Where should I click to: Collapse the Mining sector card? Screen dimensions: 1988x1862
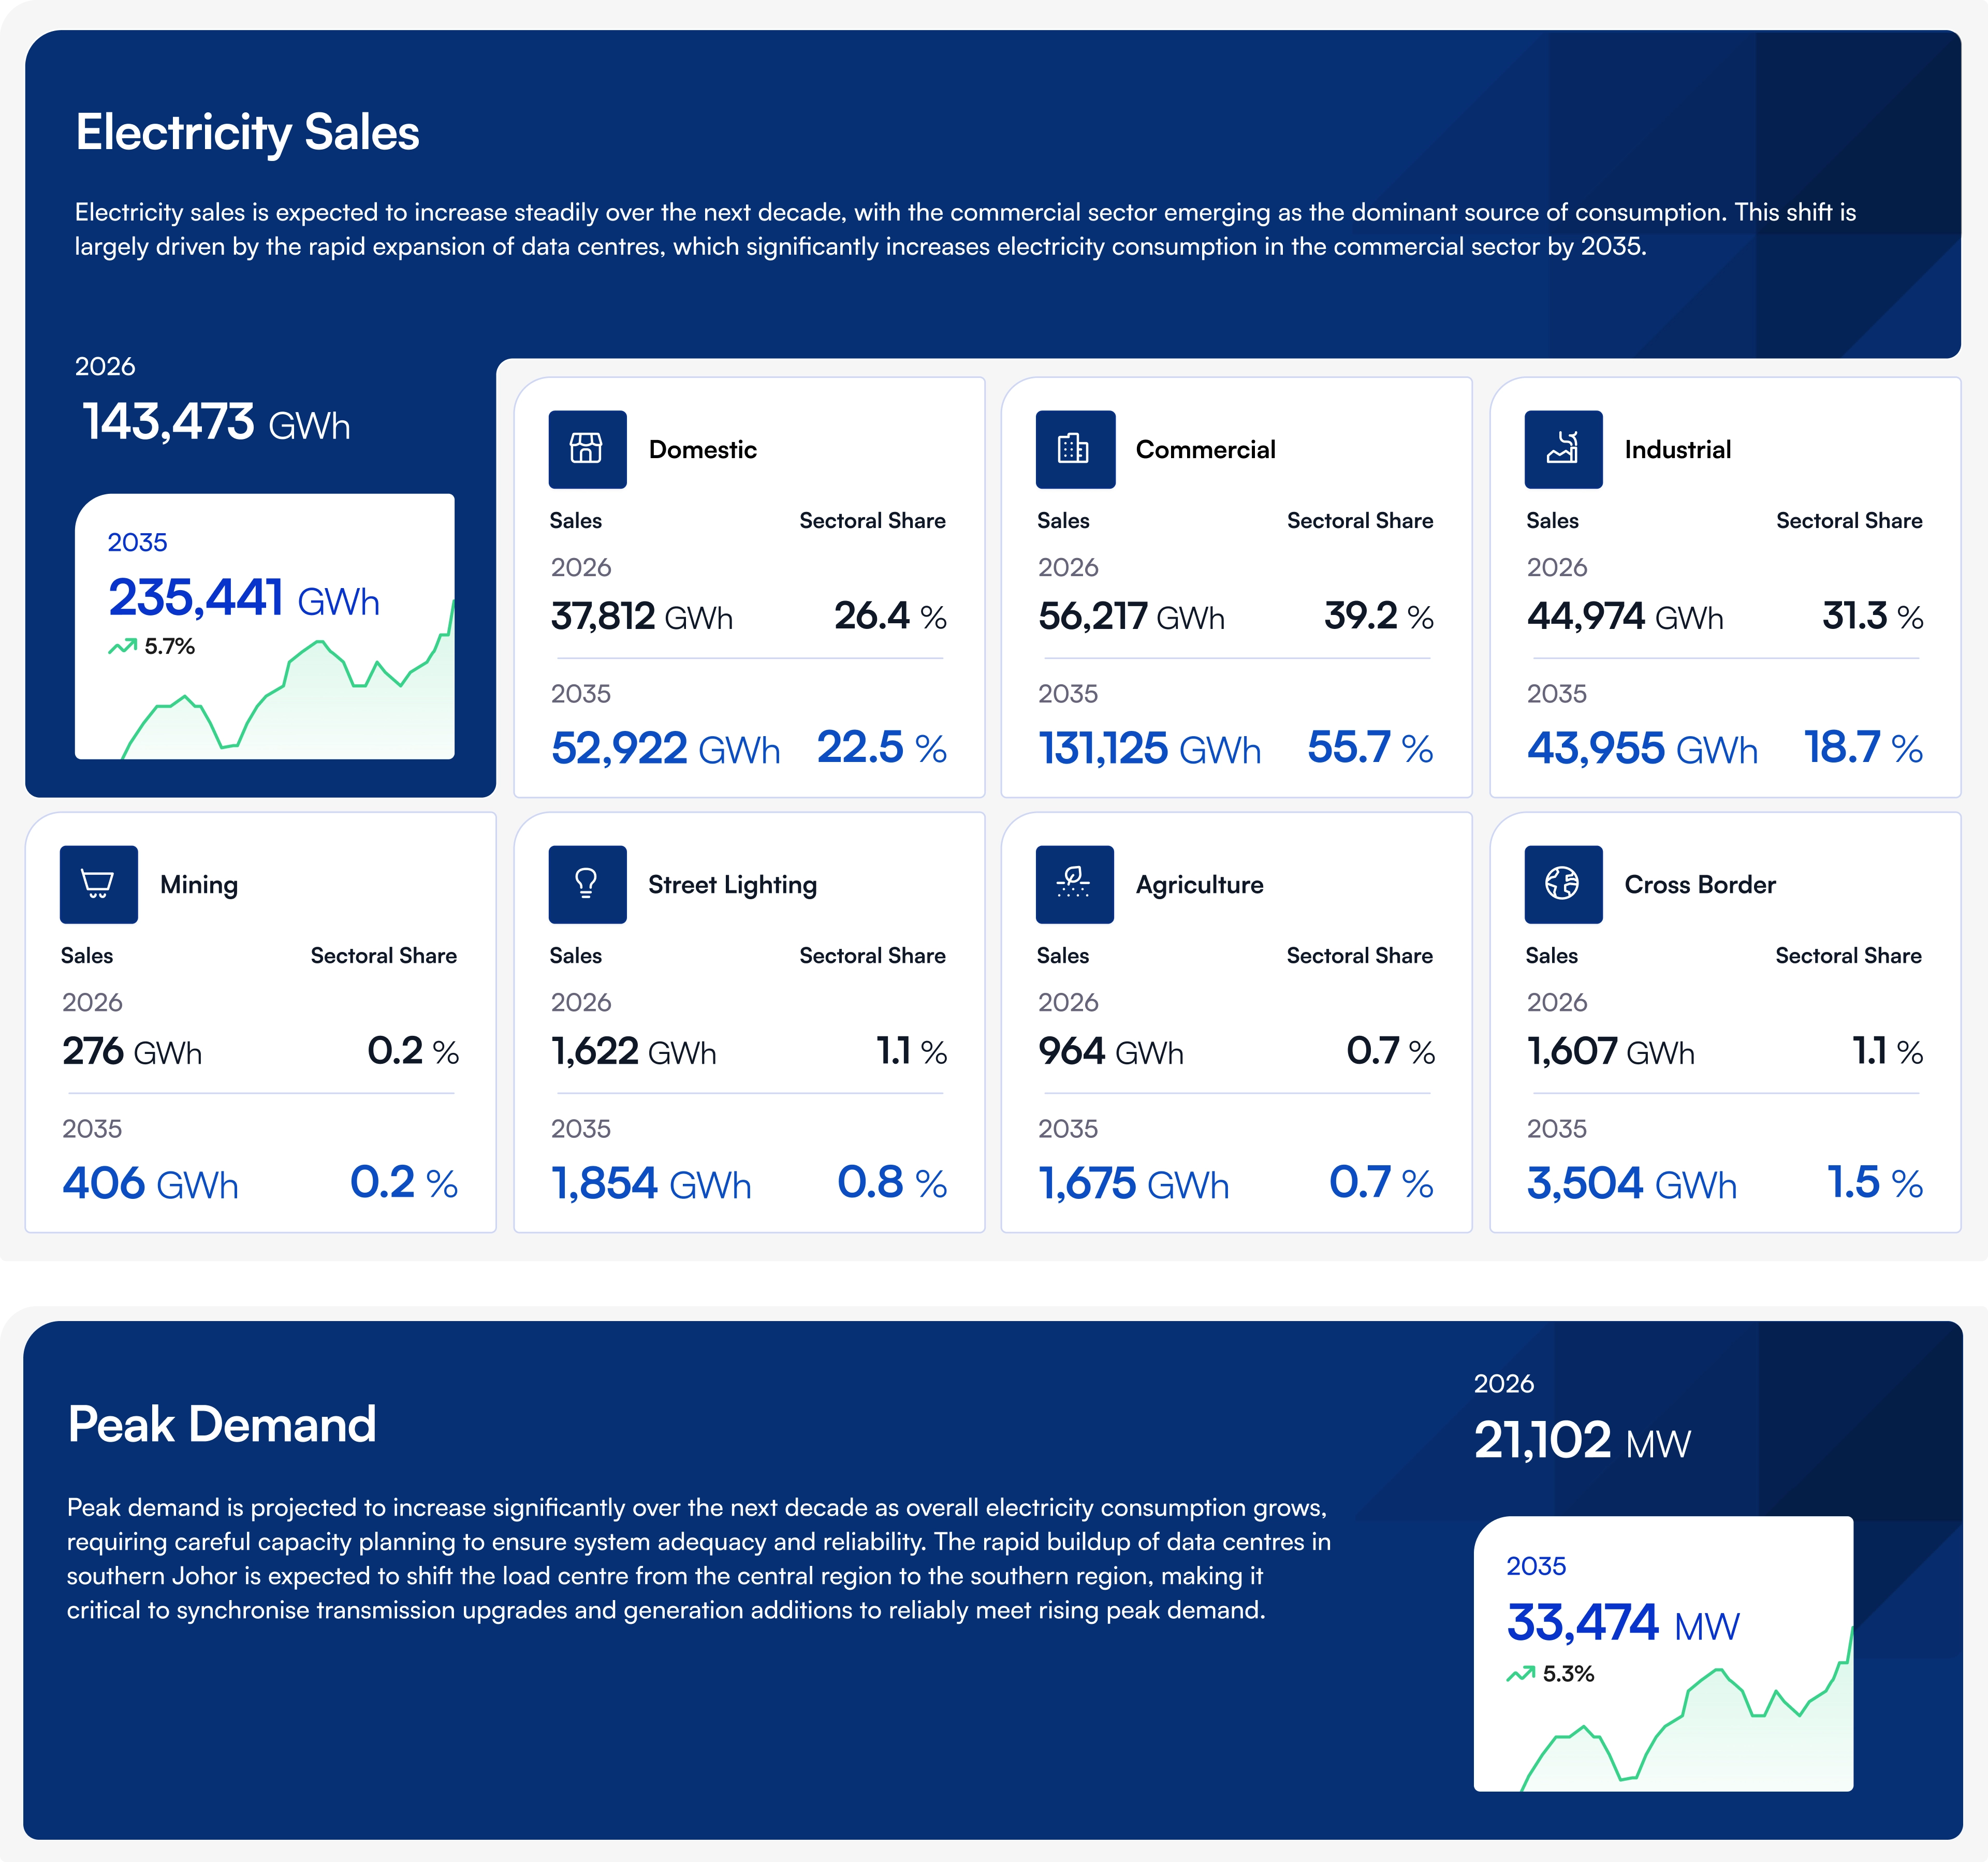coord(263,1020)
